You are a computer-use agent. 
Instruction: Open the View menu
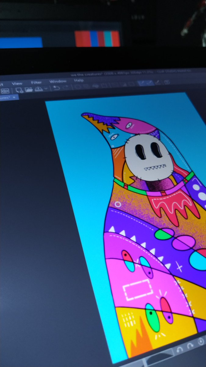click(x=17, y=83)
